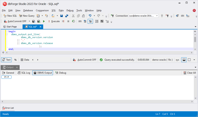Screen dimensions: 198x117
Task: Toggle AutoCommit OFF in toolbar
Action: (x=15, y=21)
